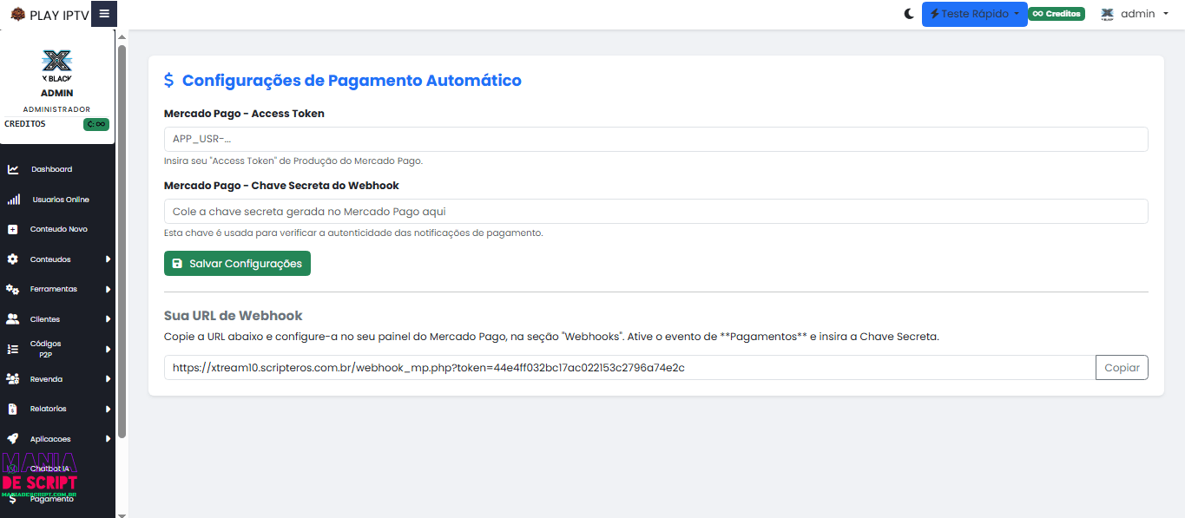This screenshot has height=518, width=1185.
Task: Click the Salvar Configurações button
Action: [237, 264]
